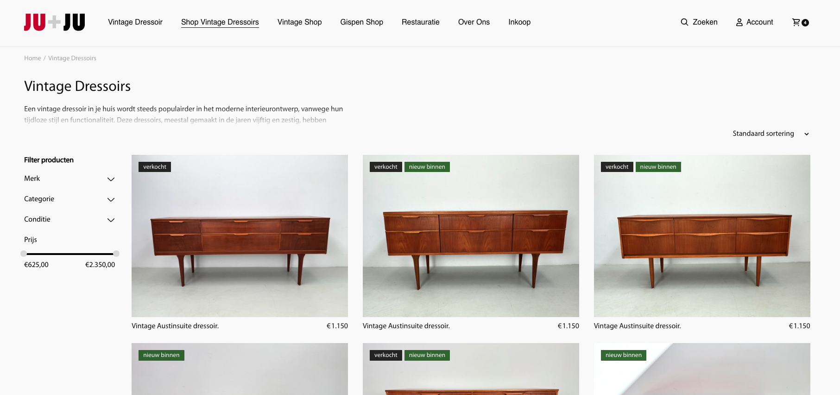Click 'nieuw binnen' badge on bottom-left product
Viewport: 840px width, 395px height.
[161, 355]
